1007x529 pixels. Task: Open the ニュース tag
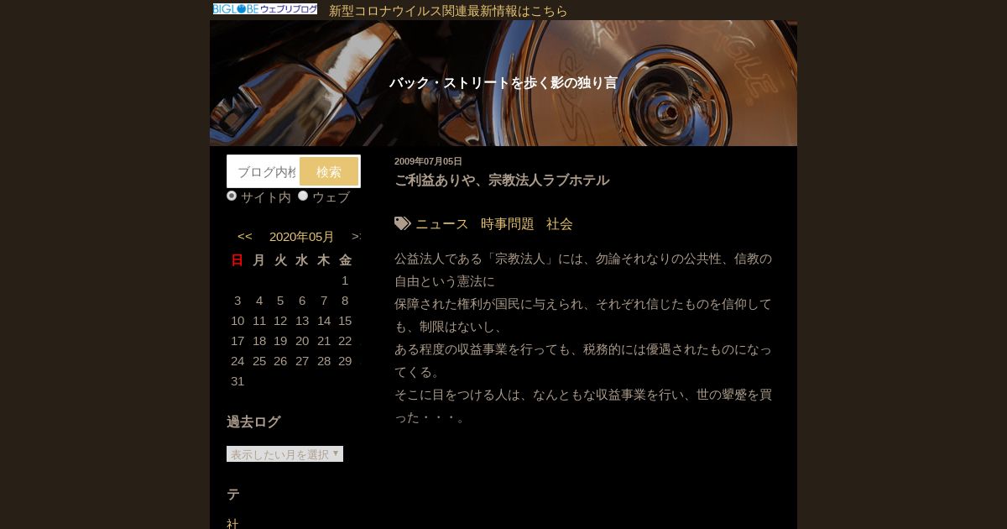tap(442, 223)
